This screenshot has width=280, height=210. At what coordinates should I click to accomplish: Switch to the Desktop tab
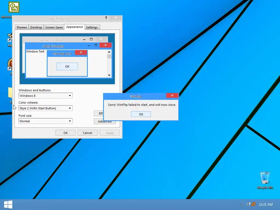point(36,27)
